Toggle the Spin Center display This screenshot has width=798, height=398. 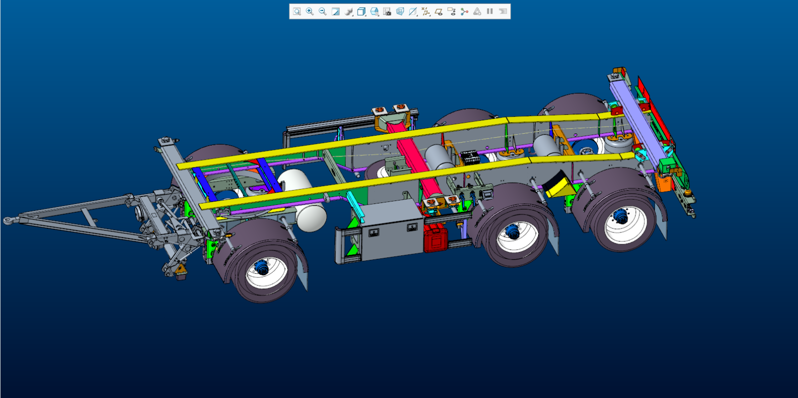(464, 11)
